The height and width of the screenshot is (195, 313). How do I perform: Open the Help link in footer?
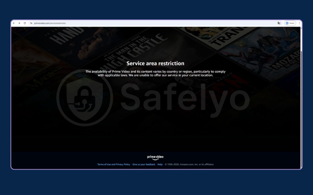pos(160,164)
